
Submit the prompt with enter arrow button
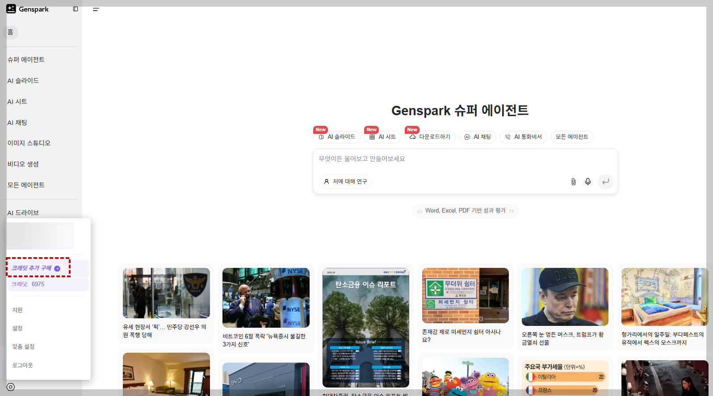pyautogui.click(x=605, y=182)
